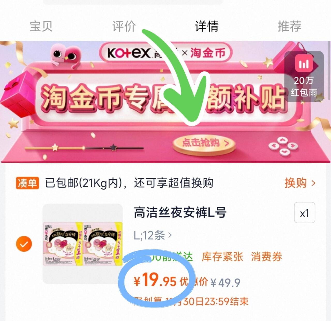Tap the 凑单 orange tag icon

click(27, 183)
